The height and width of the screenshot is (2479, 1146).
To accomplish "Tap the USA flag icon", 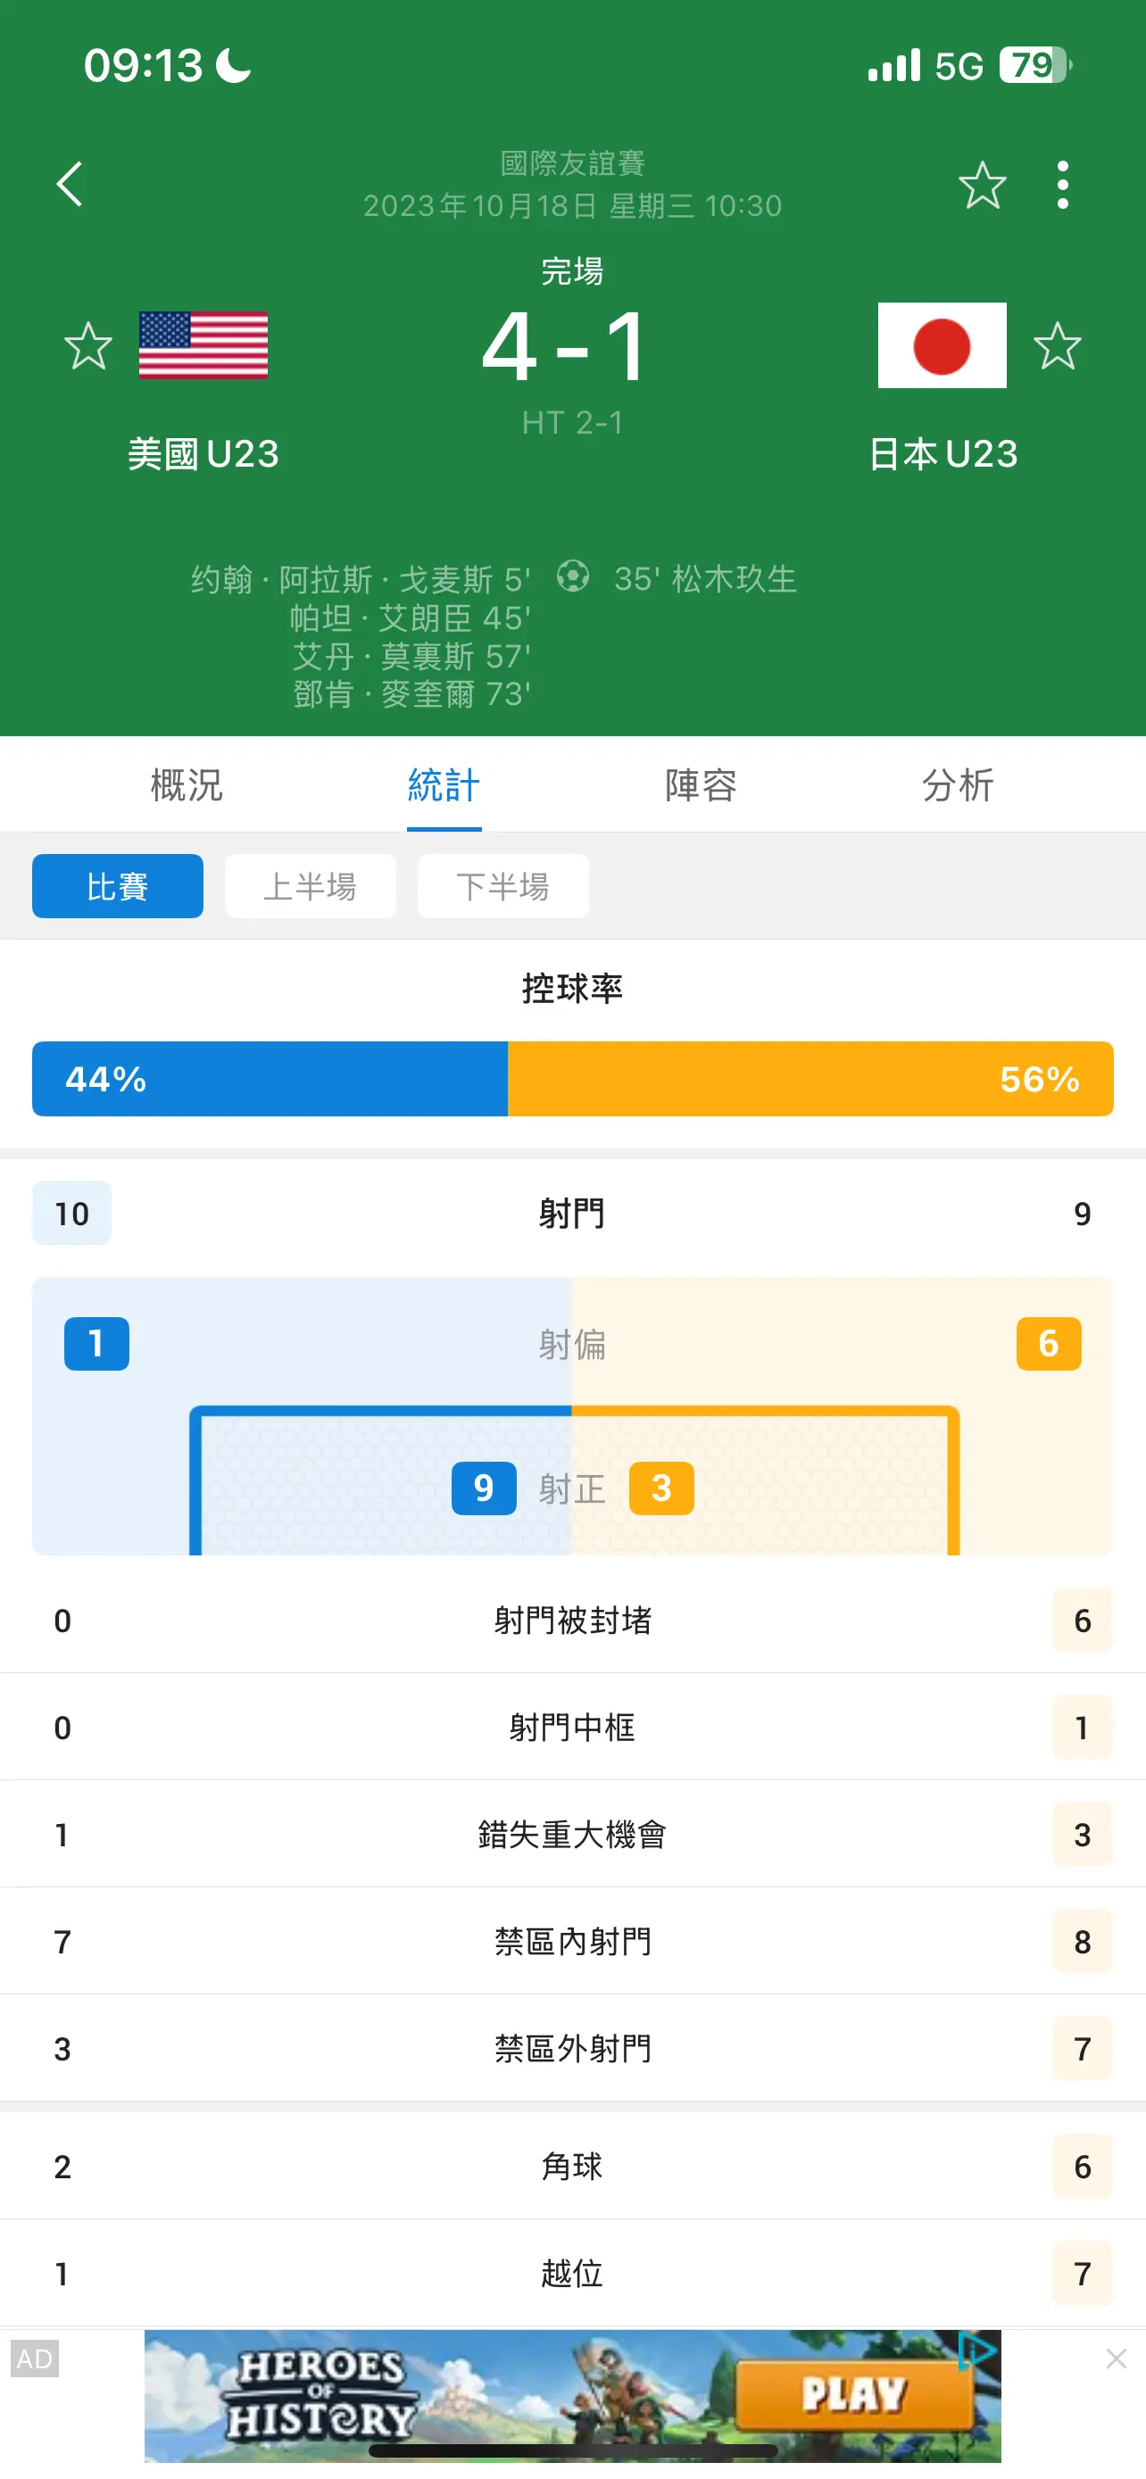I will [203, 345].
